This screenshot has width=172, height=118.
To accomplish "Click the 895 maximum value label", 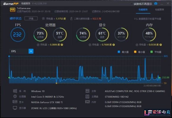I will tap(166, 56).
